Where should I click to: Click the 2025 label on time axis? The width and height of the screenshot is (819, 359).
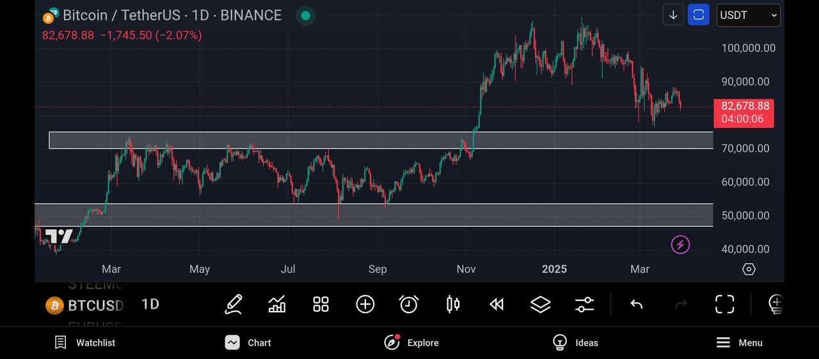pyautogui.click(x=554, y=269)
